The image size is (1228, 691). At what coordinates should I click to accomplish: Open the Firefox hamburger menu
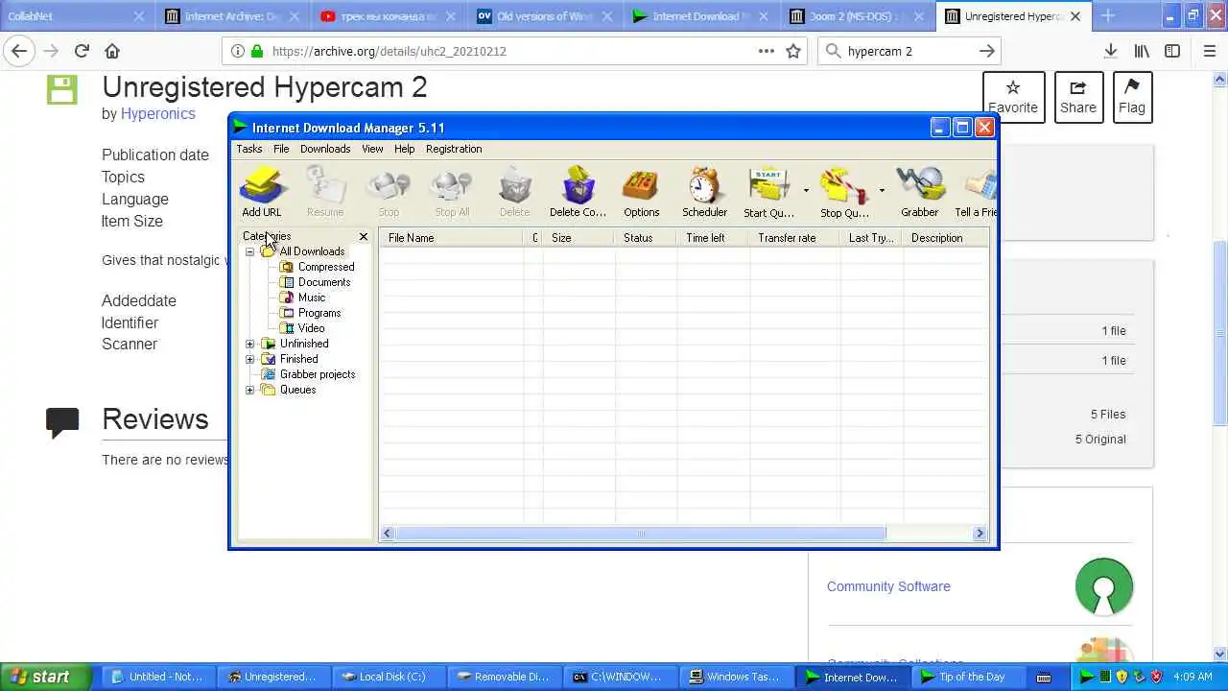tap(1210, 51)
